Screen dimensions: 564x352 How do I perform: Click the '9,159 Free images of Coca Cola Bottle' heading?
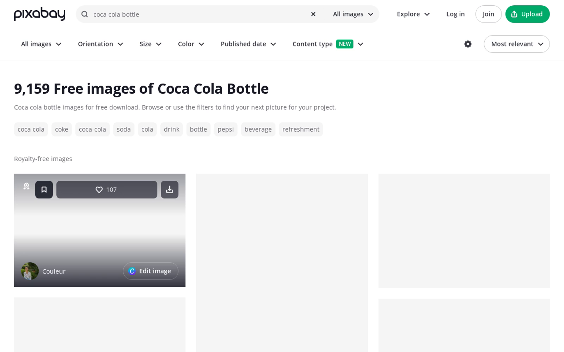point(141,89)
